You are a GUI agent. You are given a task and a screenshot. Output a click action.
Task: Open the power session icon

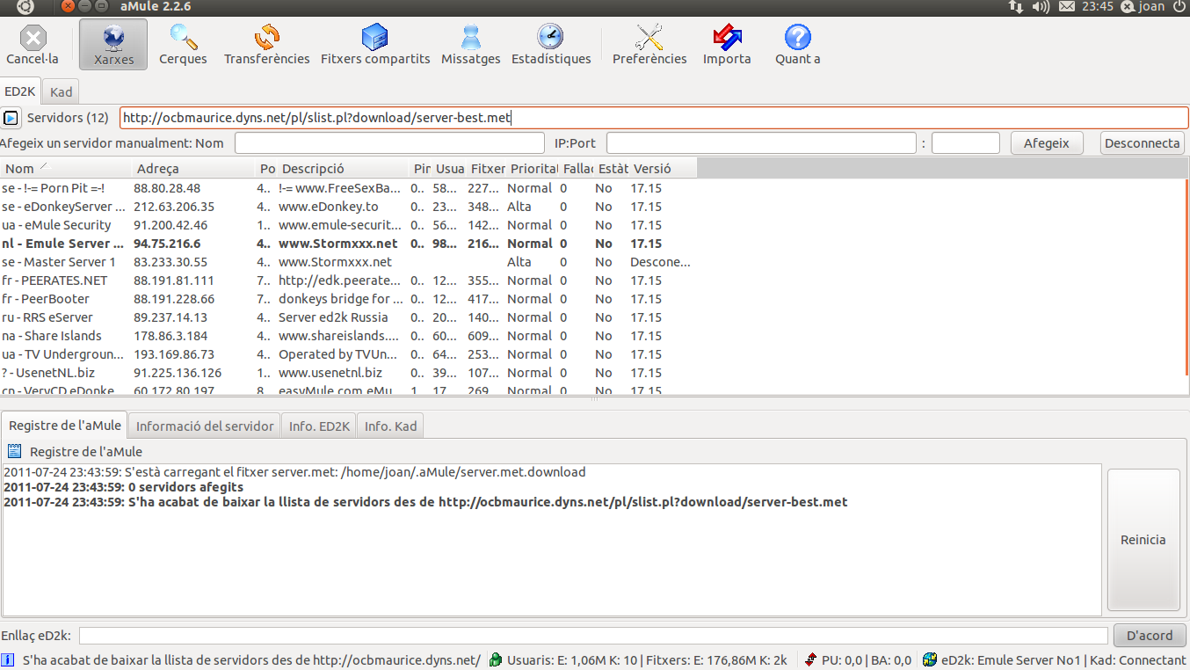(1179, 7)
